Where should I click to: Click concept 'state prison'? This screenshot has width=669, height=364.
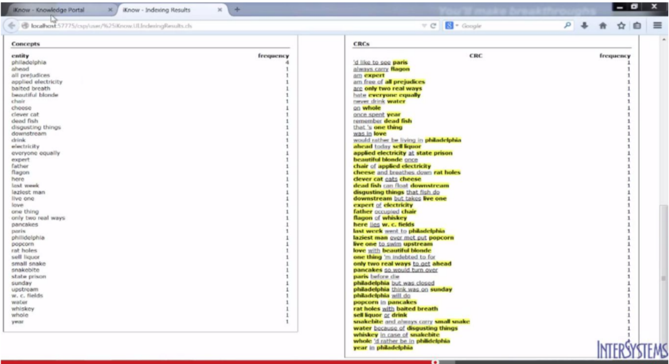tap(28, 276)
